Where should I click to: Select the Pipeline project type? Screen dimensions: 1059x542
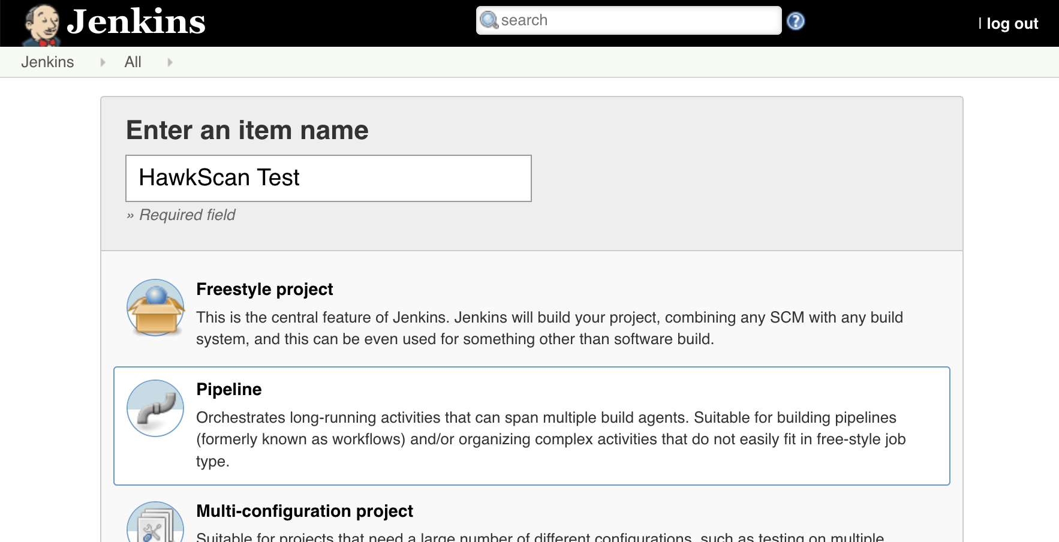coord(229,389)
